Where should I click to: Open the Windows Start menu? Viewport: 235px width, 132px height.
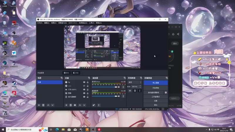point(3,130)
